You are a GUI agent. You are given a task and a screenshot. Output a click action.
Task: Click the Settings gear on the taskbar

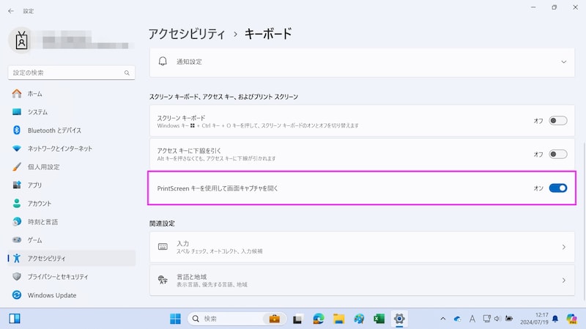(x=399, y=319)
